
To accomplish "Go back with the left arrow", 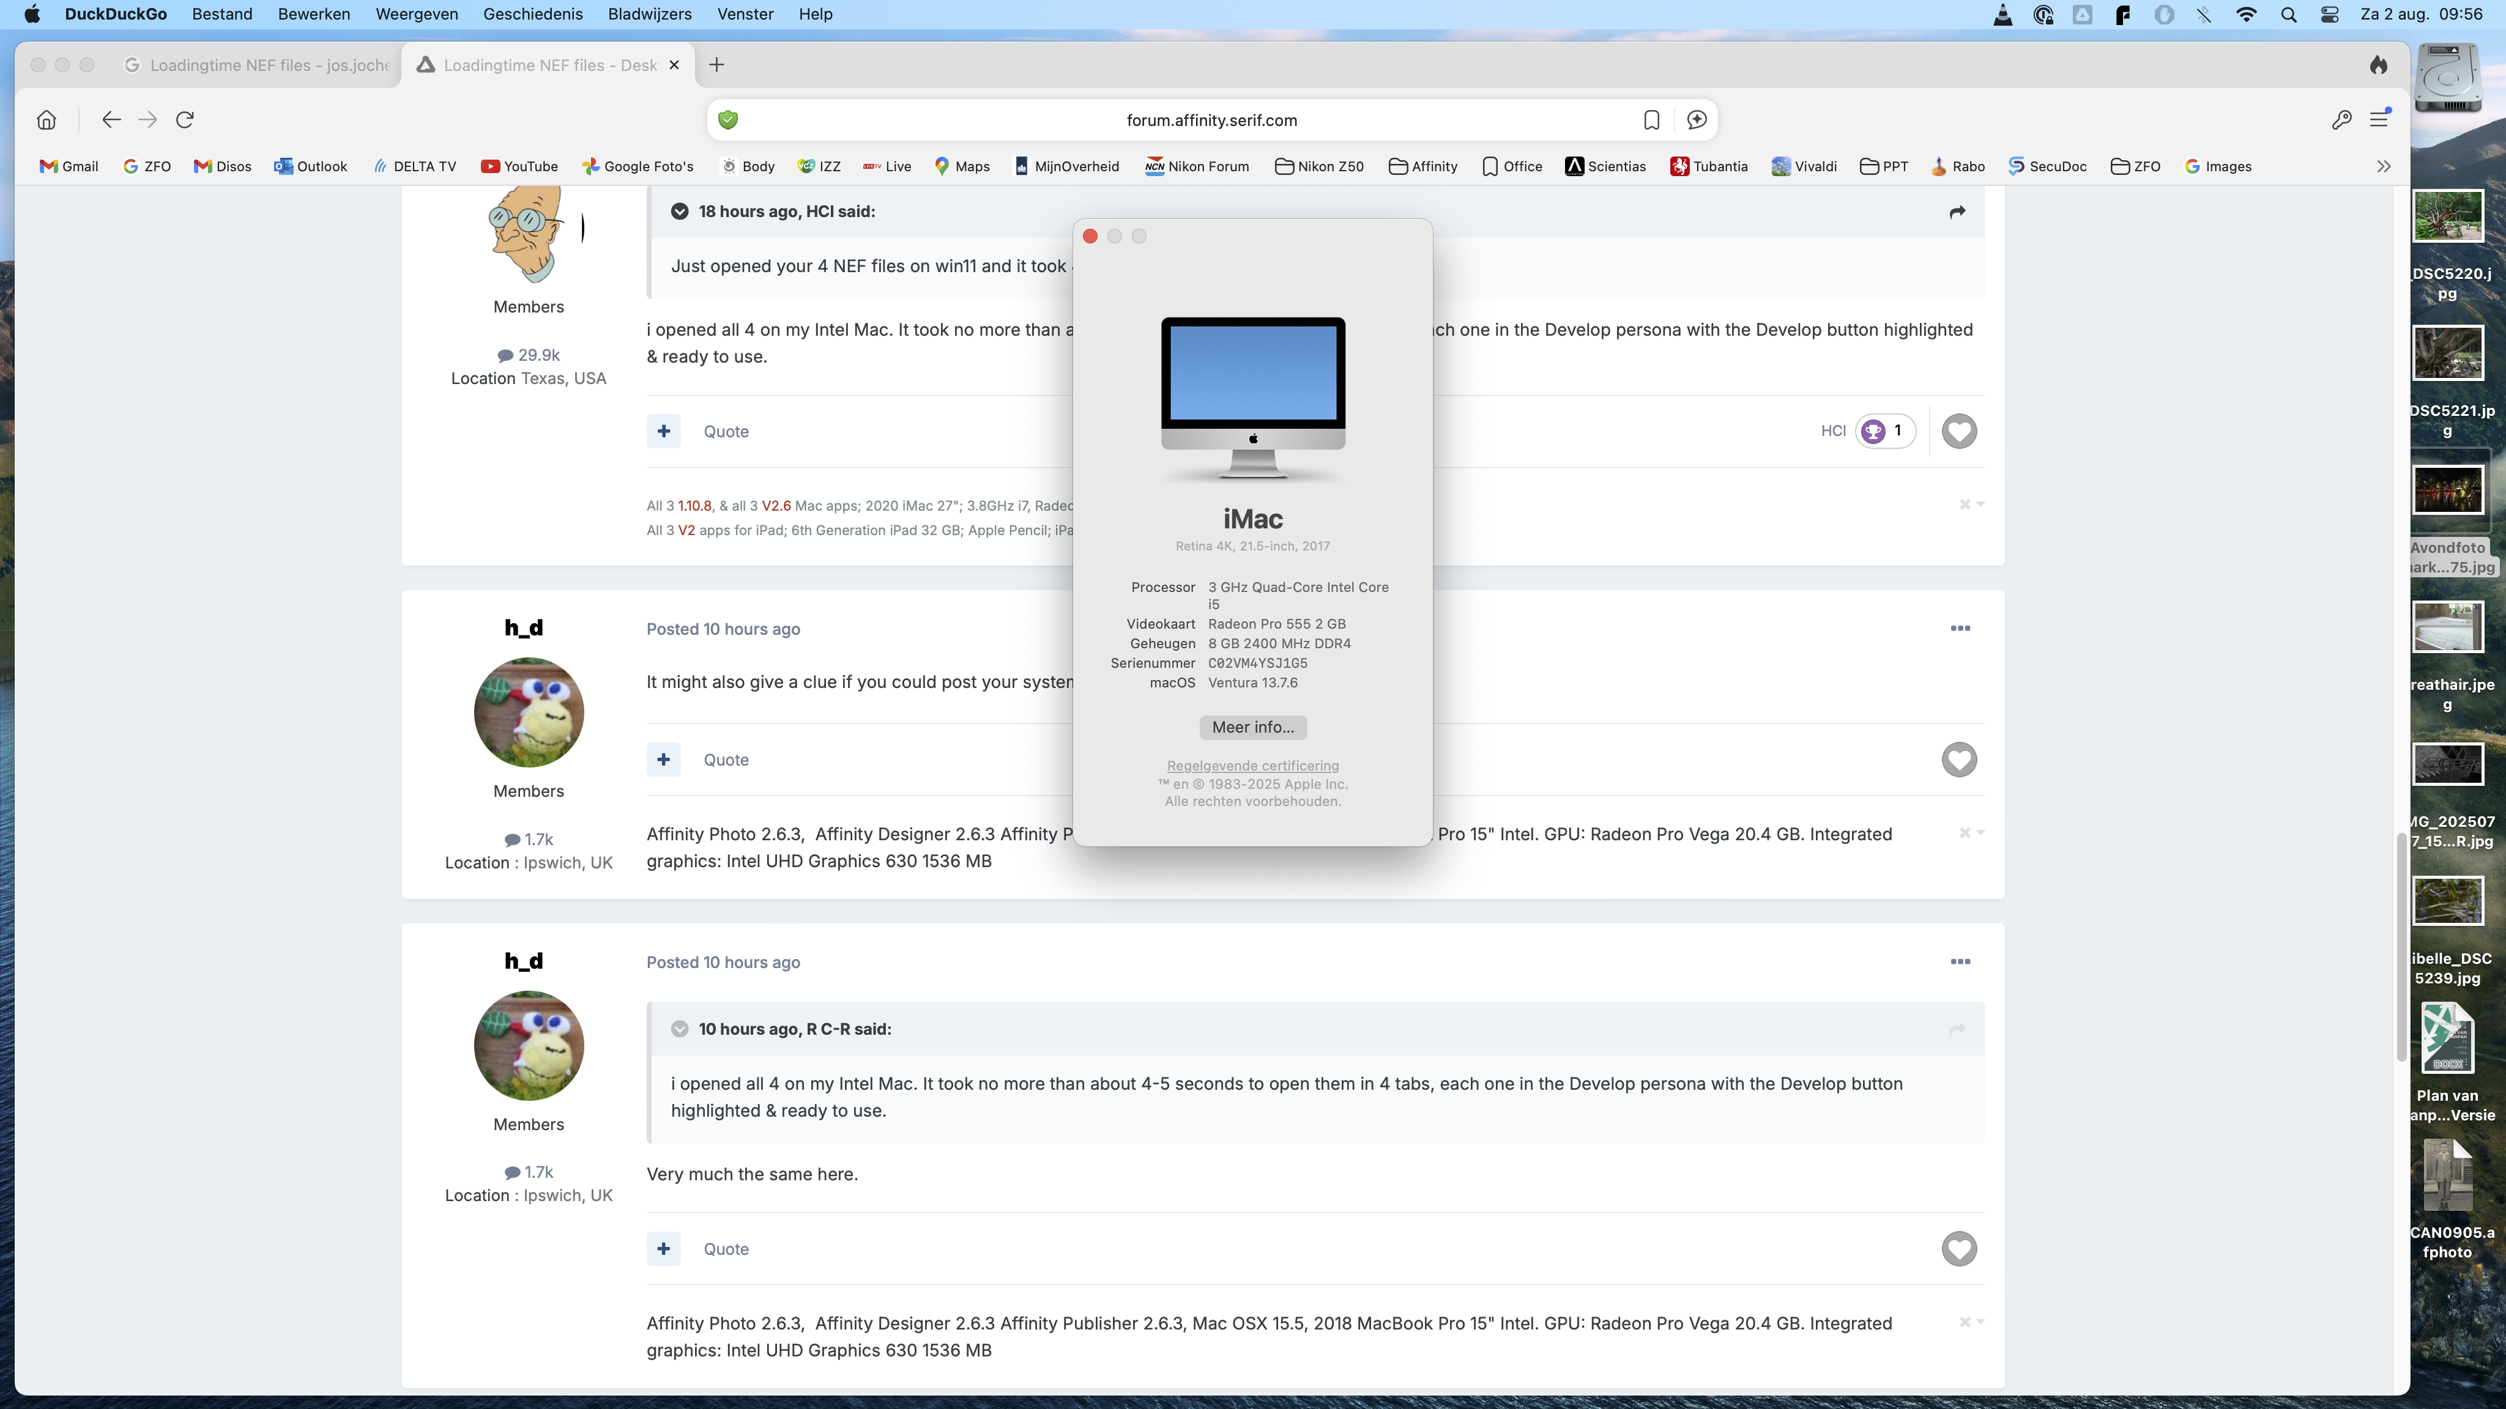I will click(111, 120).
